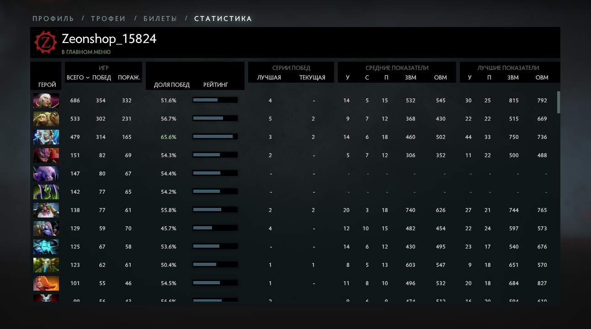Click the 65.6% win-rate value
The height and width of the screenshot is (329, 591).
pos(168,137)
